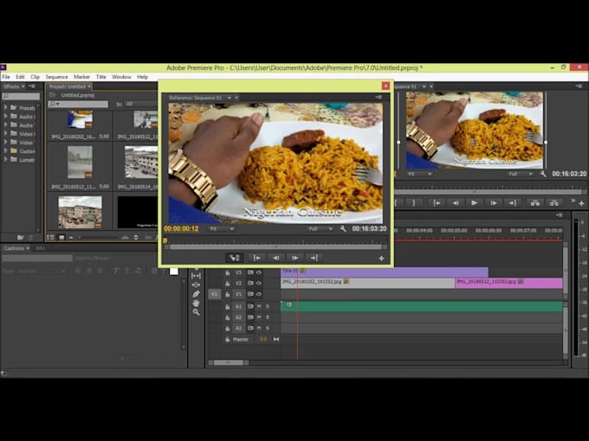
Task: Click the Lift button in Program monitor
Action: click(535, 203)
